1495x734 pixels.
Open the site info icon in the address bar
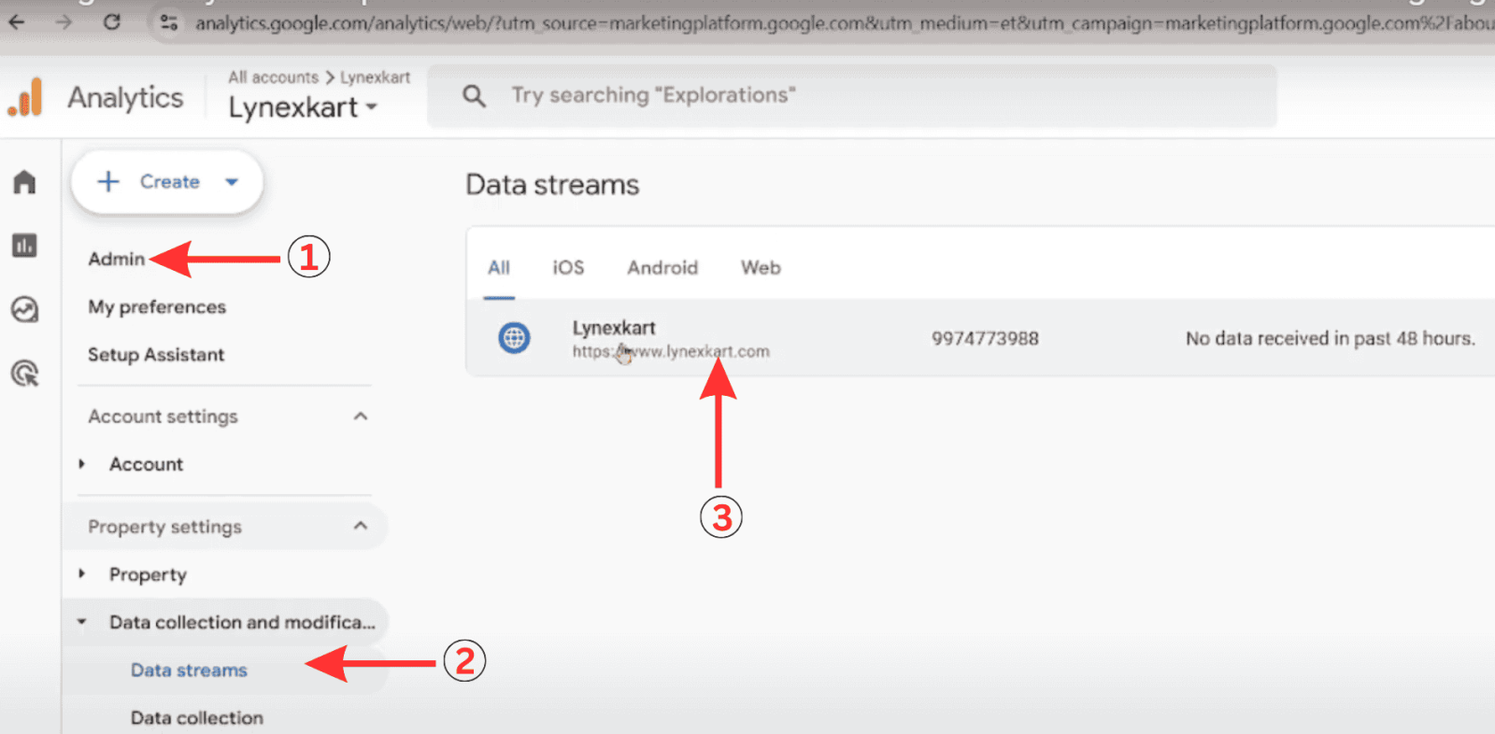pos(169,22)
